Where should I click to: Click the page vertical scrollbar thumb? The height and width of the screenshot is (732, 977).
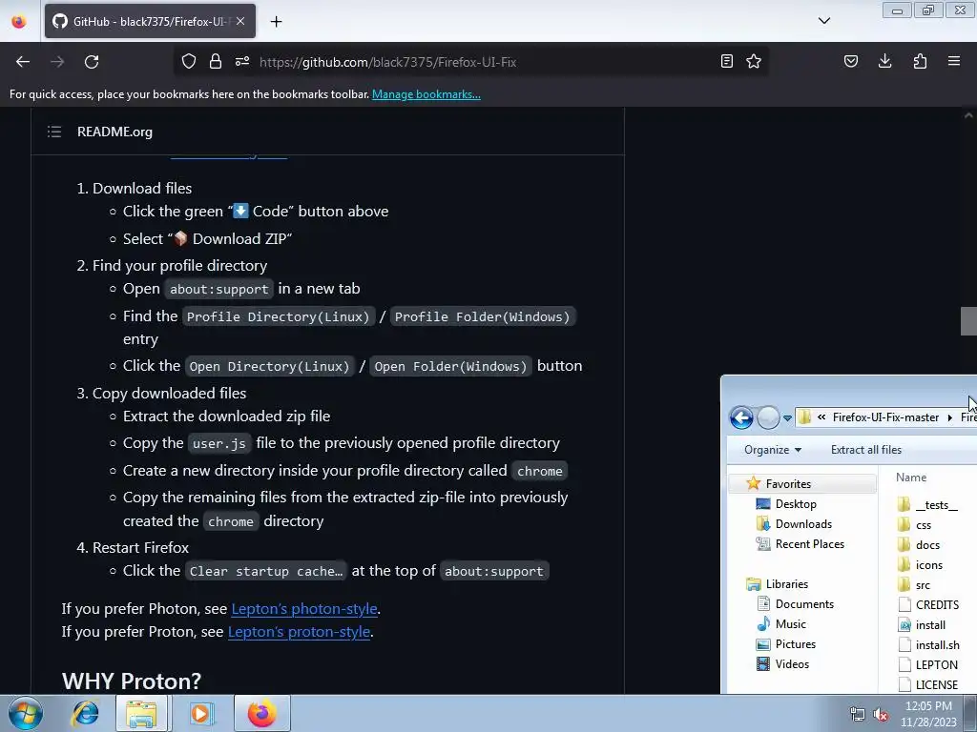968,321
